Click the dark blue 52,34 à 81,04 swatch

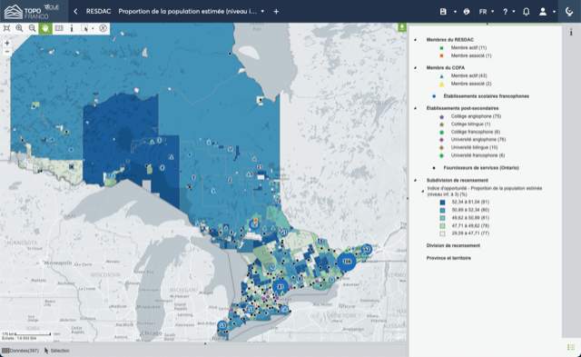tap(442, 203)
